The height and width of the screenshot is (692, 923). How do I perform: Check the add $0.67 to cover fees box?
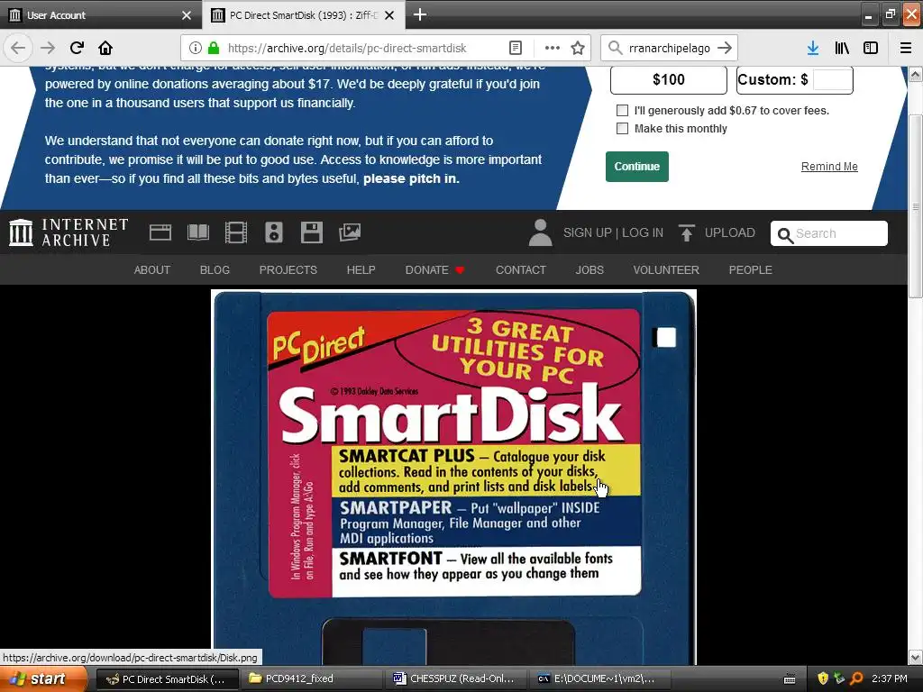(622, 110)
